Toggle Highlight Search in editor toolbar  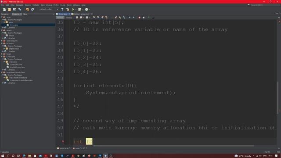(x=106, y=18)
